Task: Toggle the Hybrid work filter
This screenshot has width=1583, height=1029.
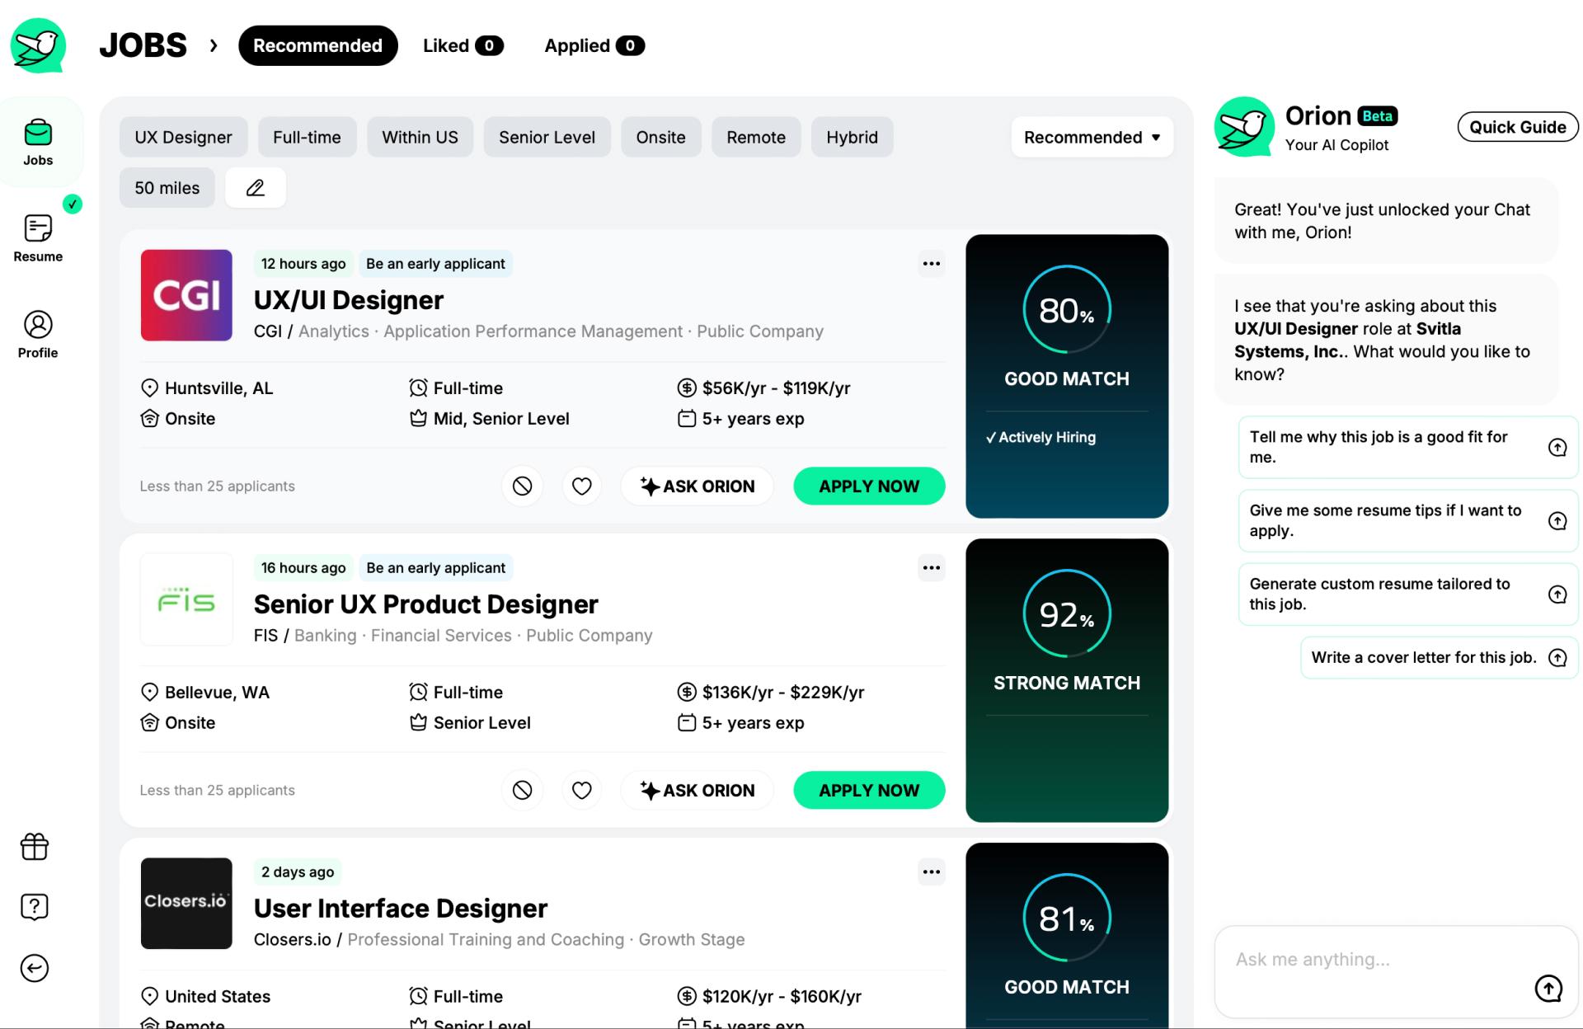Action: coord(852,136)
